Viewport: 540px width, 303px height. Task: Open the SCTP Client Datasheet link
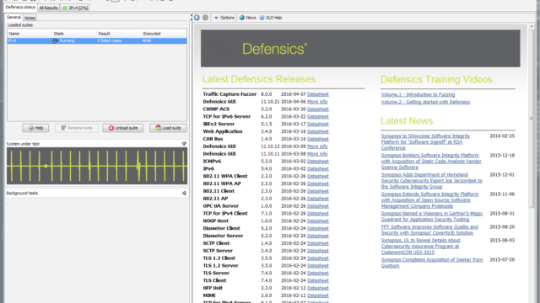318,243
